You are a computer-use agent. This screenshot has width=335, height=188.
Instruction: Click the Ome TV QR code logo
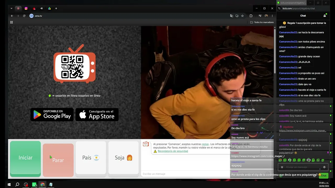[x=75, y=64]
